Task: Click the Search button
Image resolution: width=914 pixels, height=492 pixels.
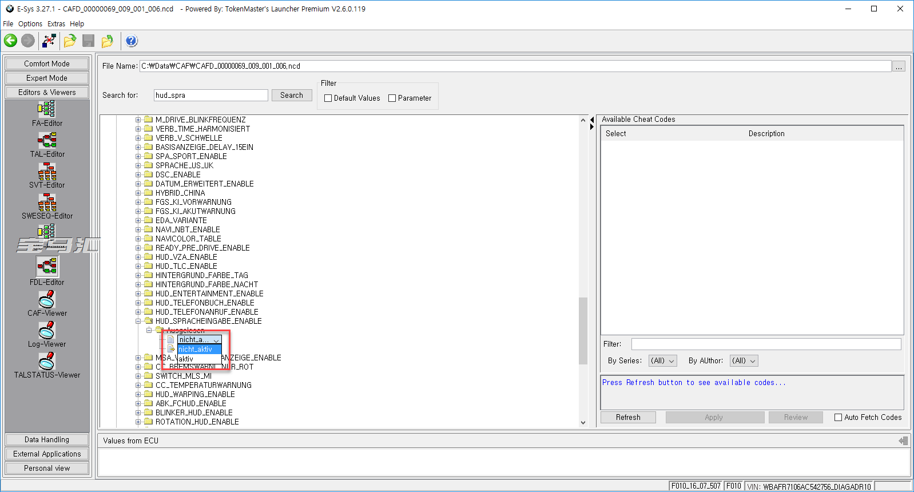Action: tap(292, 96)
